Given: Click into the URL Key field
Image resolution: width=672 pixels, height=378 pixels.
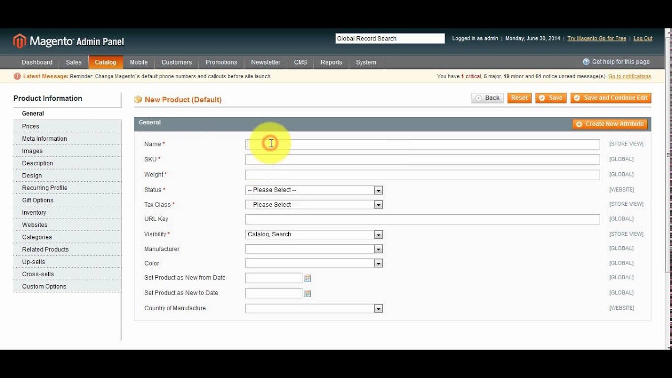Looking at the screenshot, I should pos(423,219).
